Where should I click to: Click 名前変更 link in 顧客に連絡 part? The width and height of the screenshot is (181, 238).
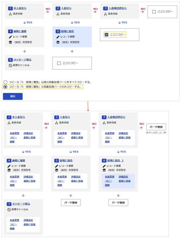coord(15,177)
